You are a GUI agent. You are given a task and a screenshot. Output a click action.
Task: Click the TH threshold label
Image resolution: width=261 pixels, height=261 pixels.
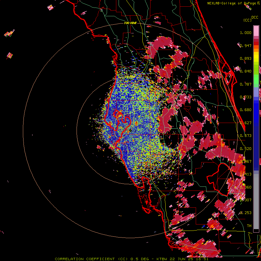(249, 226)
